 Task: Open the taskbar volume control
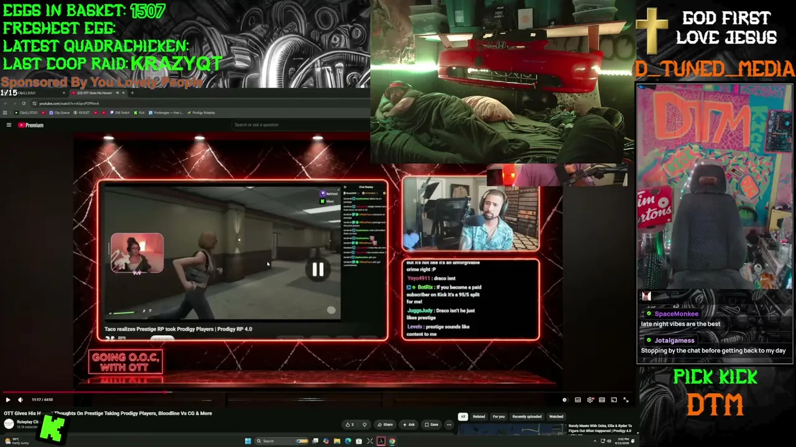coord(608,441)
